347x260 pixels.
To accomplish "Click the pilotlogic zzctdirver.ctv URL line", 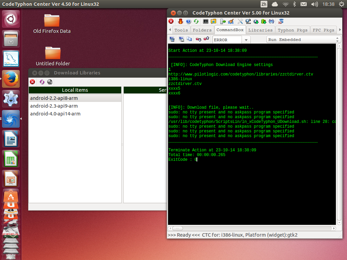I will click(241, 74).
